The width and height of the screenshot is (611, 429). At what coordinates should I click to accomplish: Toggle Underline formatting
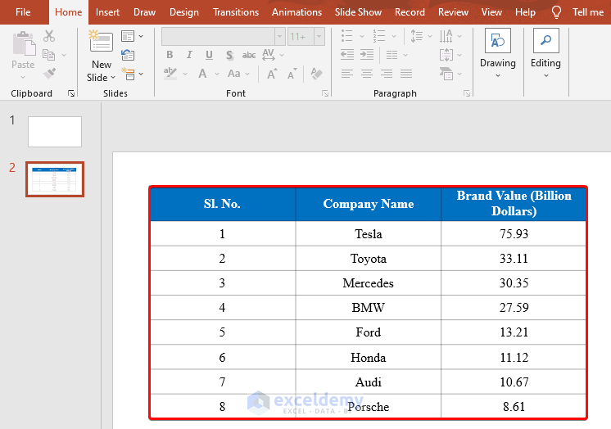209,55
